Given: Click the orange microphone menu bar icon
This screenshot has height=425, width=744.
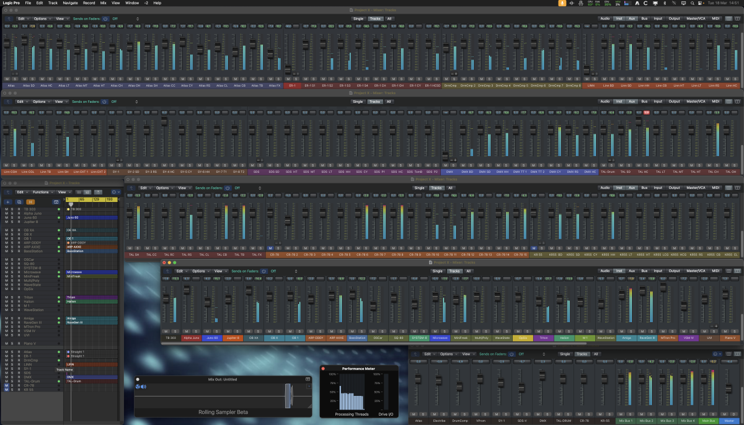Looking at the screenshot, I should click(562, 3).
